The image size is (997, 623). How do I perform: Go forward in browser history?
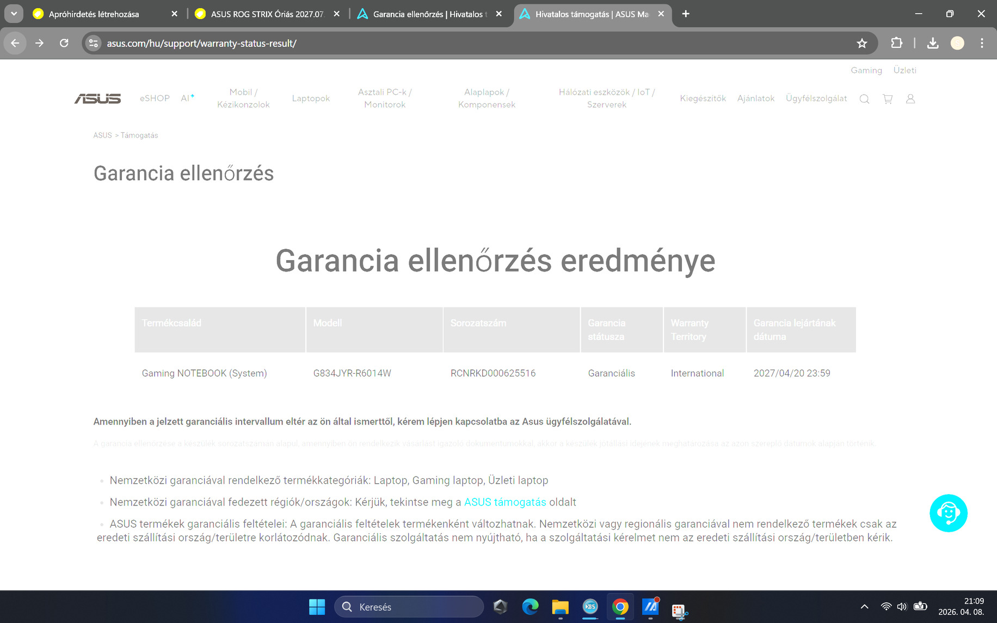(x=39, y=43)
